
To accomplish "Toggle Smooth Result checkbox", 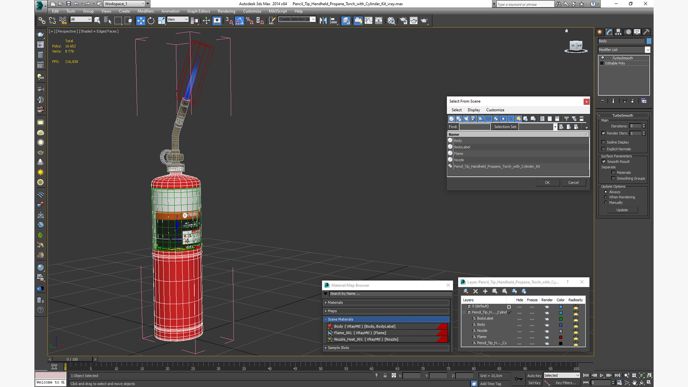I will click(604, 162).
